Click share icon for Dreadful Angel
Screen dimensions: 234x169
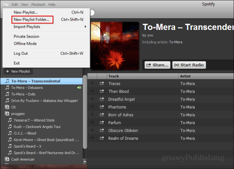click(102, 99)
